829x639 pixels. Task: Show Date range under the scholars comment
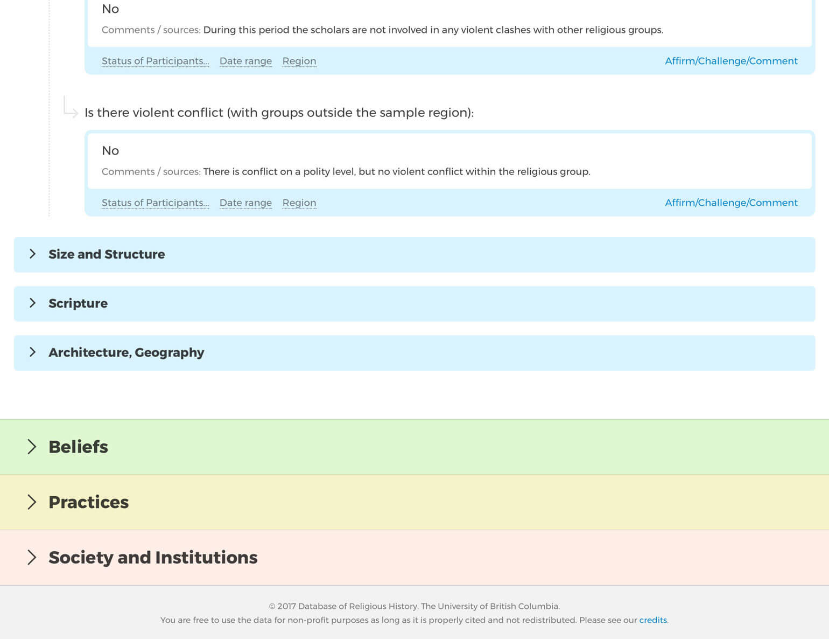(x=245, y=61)
